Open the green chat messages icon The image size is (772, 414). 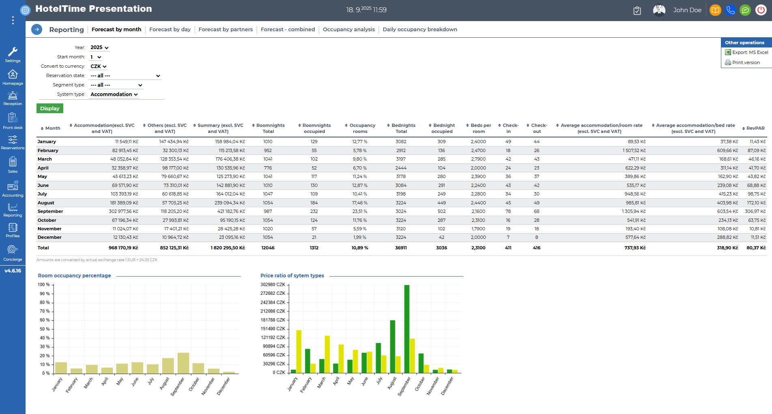click(745, 10)
